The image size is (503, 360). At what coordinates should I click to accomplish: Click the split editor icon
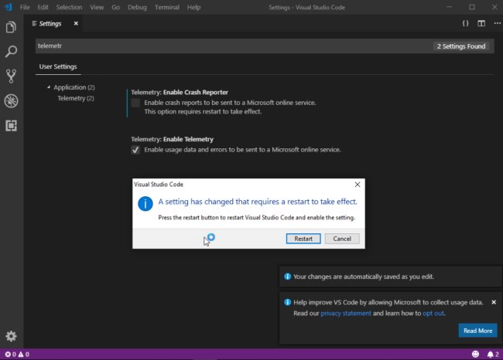(481, 23)
